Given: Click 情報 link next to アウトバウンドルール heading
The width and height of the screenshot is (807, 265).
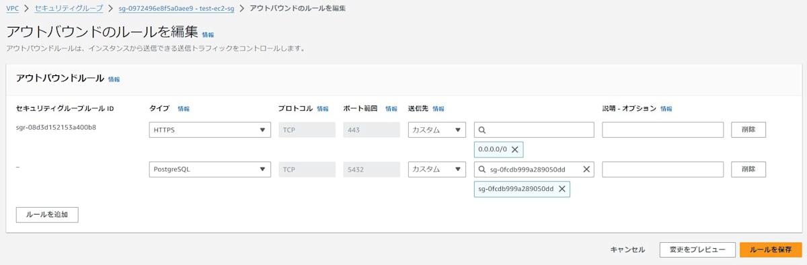Looking at the screenshot, I should point(114,79).
